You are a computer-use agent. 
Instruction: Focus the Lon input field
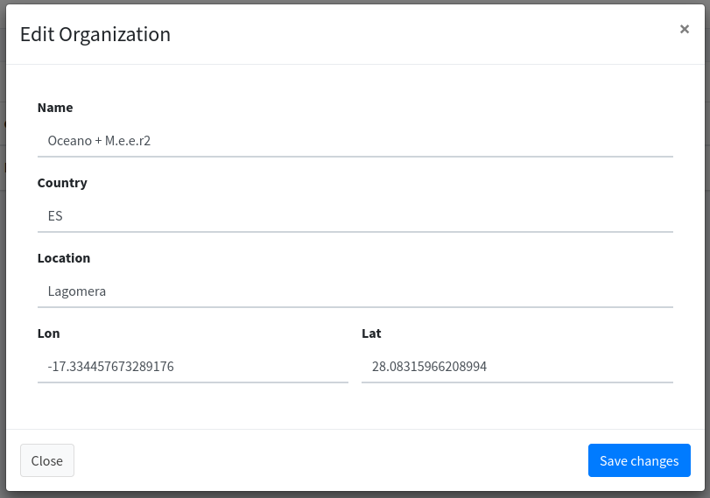point(193,366)
